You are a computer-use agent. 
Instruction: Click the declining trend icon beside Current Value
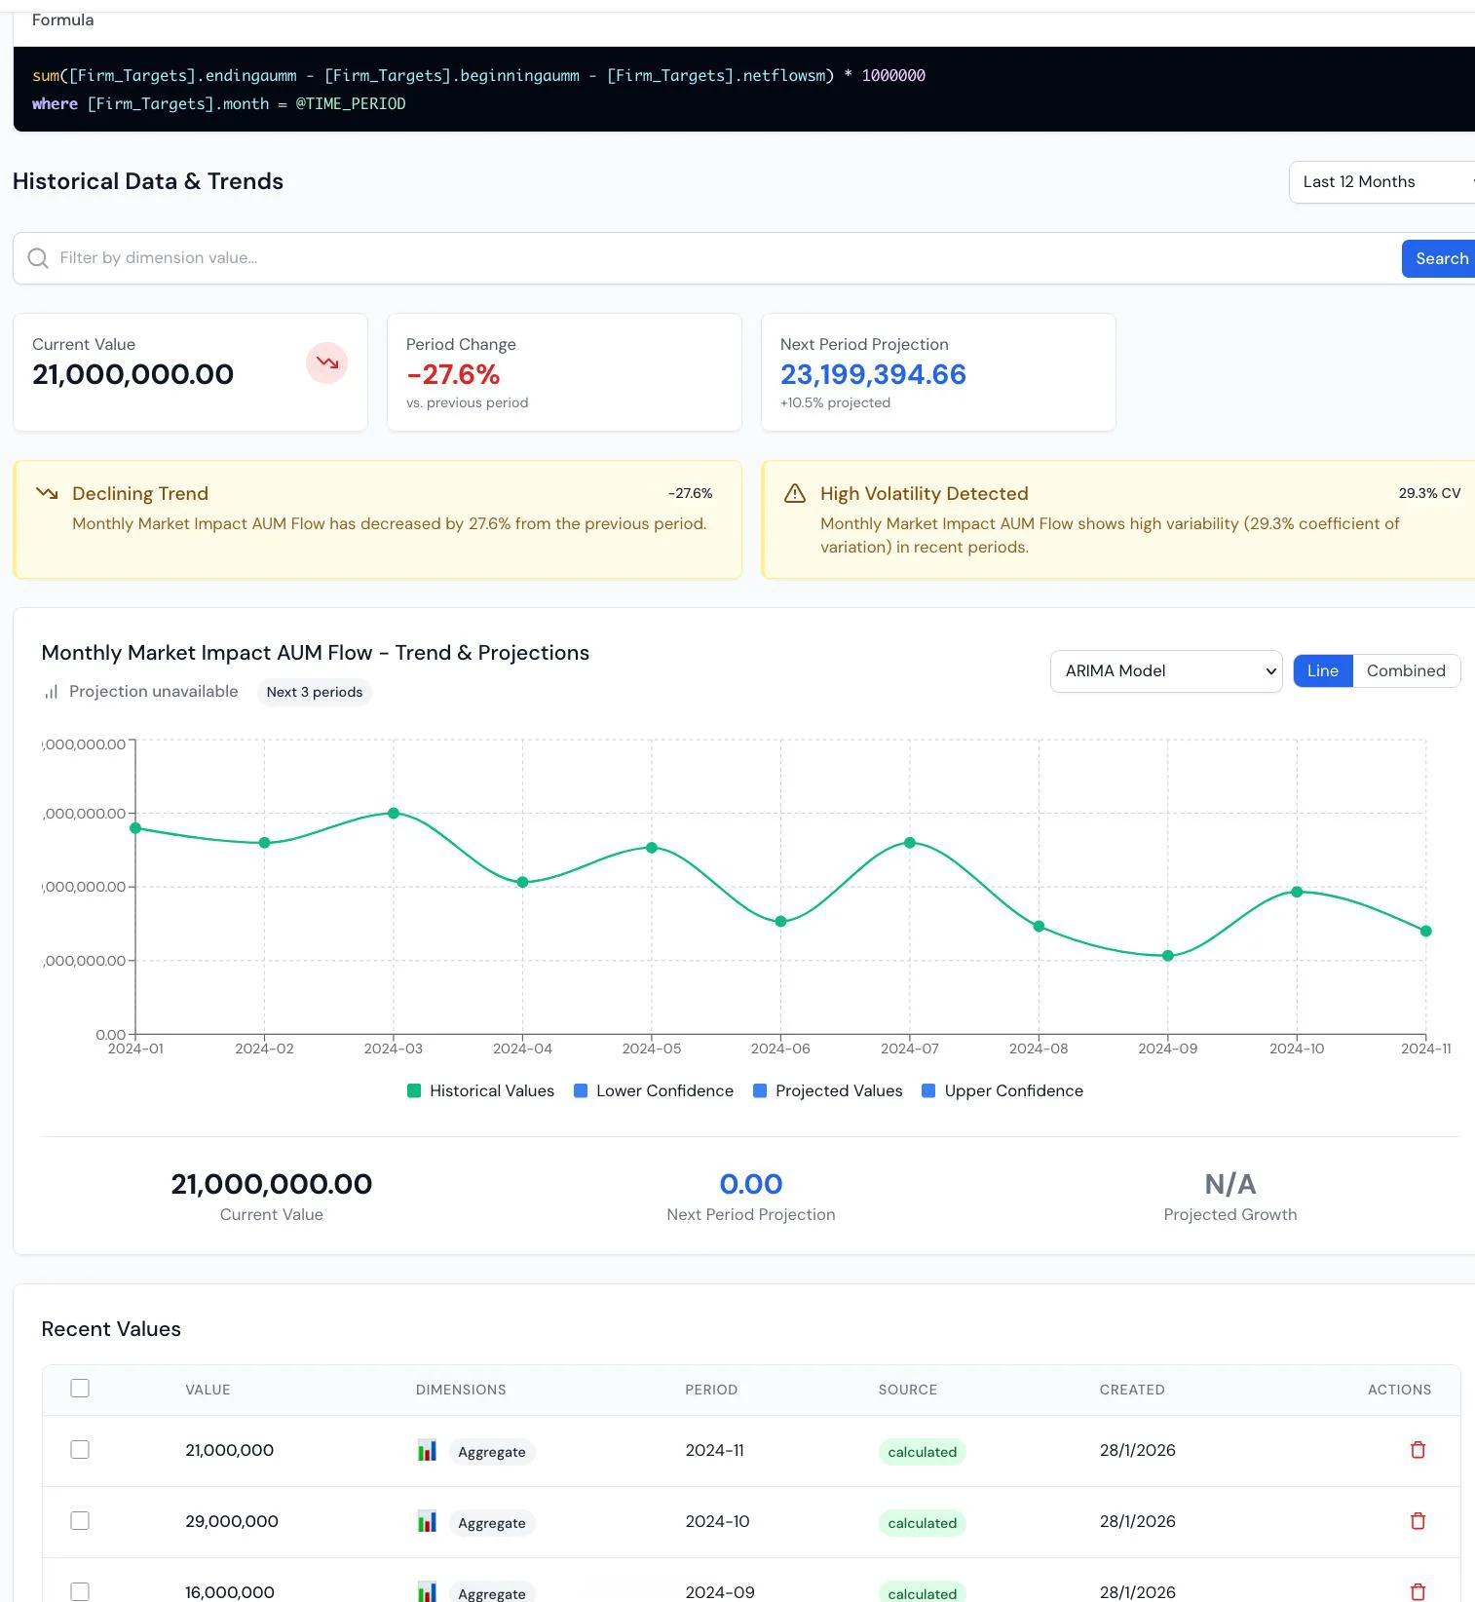coord(327,363)
